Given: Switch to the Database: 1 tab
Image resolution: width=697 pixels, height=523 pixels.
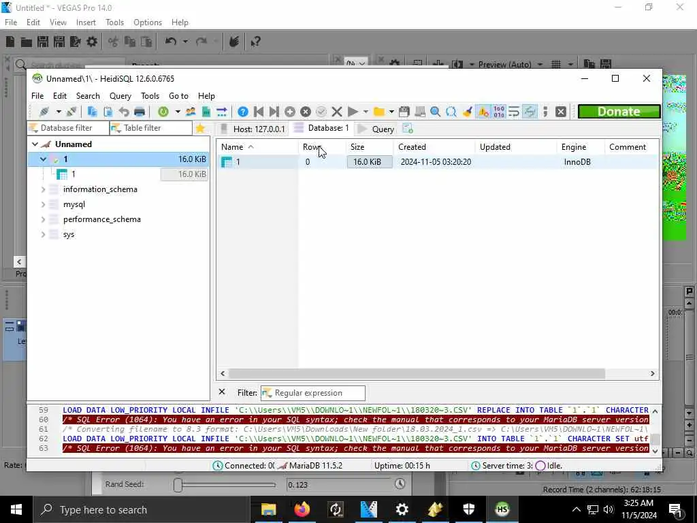Looking at the screenshot, I should tap(321, 128).
